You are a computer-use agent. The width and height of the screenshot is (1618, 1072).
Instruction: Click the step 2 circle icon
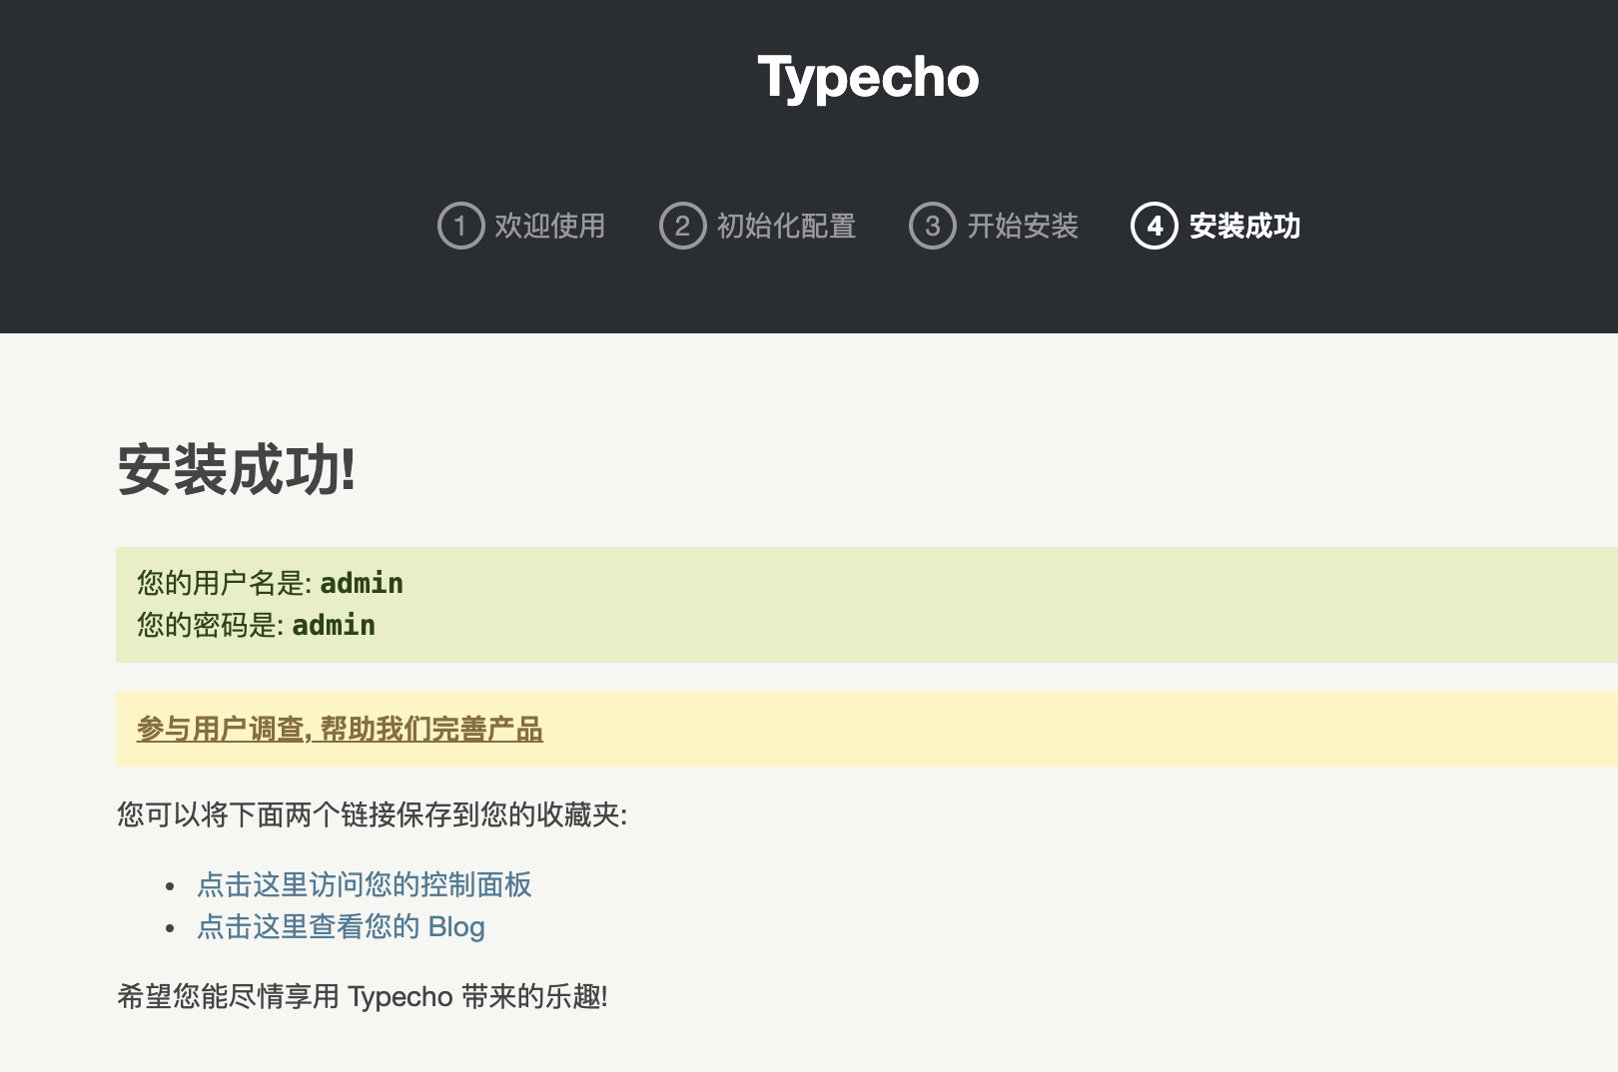coord(682,226)
